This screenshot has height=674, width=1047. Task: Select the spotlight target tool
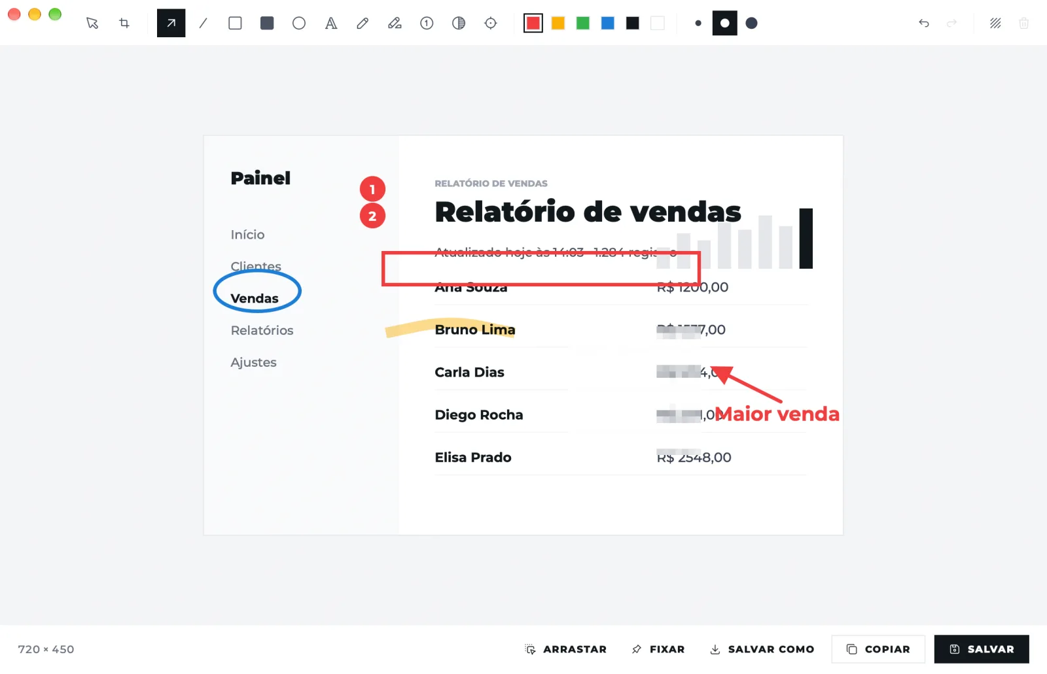pyautogui.click(x=491, y=24)
